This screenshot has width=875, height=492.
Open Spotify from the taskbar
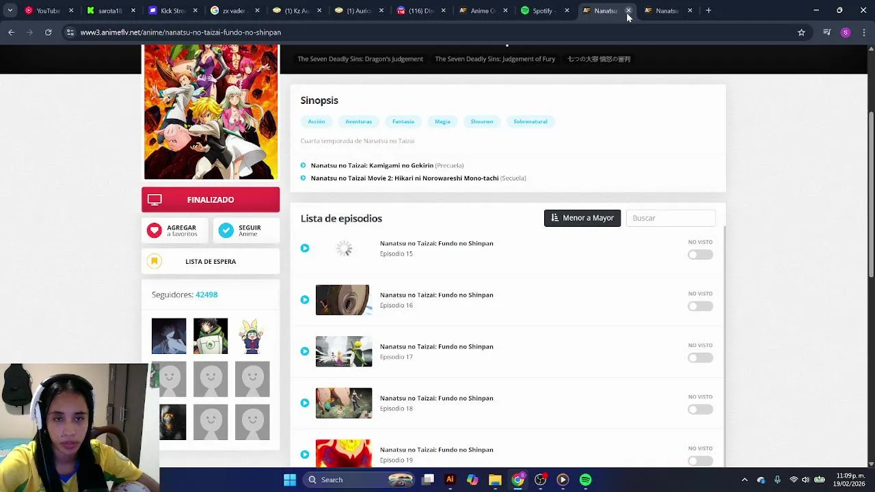coord(585,480)
